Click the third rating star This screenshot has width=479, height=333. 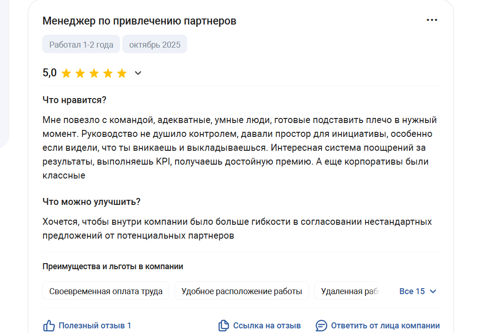pyautogui.click(x=94, y=73)
